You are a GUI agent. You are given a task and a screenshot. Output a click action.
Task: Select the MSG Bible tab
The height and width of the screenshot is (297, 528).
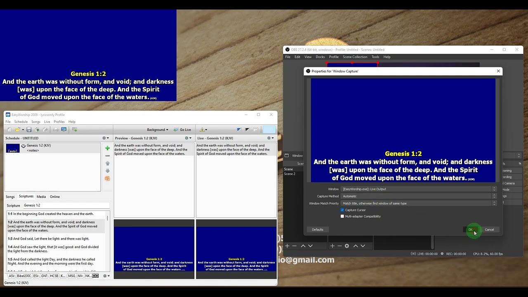pos(72,276)
